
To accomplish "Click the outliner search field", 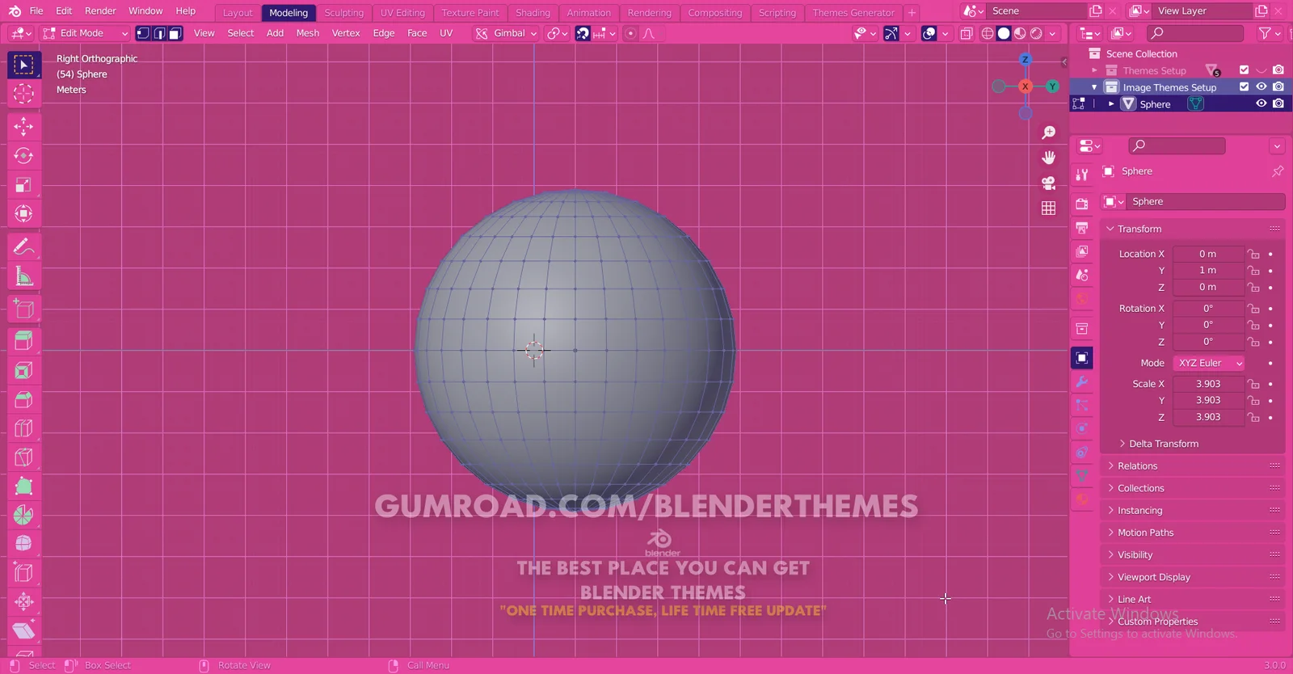I will [1195, 33].
